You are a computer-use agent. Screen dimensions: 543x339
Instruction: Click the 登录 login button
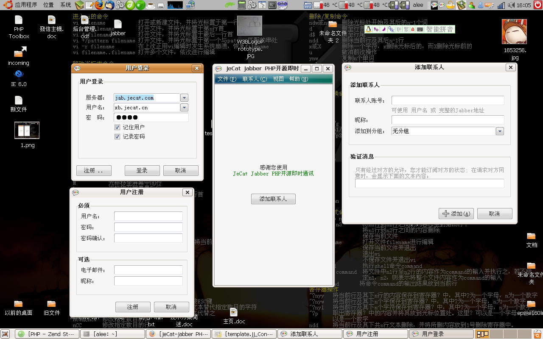pyautogui.click(x=142, y=170)
